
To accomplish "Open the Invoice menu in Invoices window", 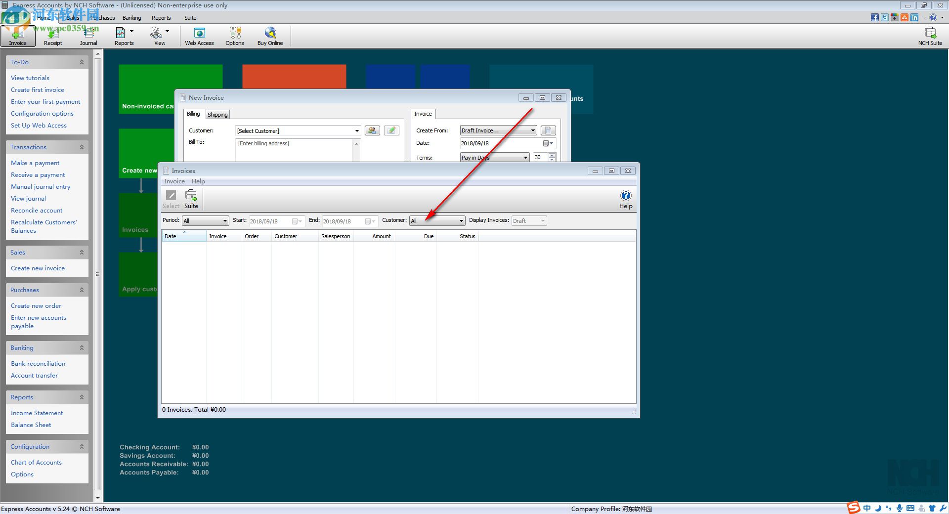I will (174, 181).
